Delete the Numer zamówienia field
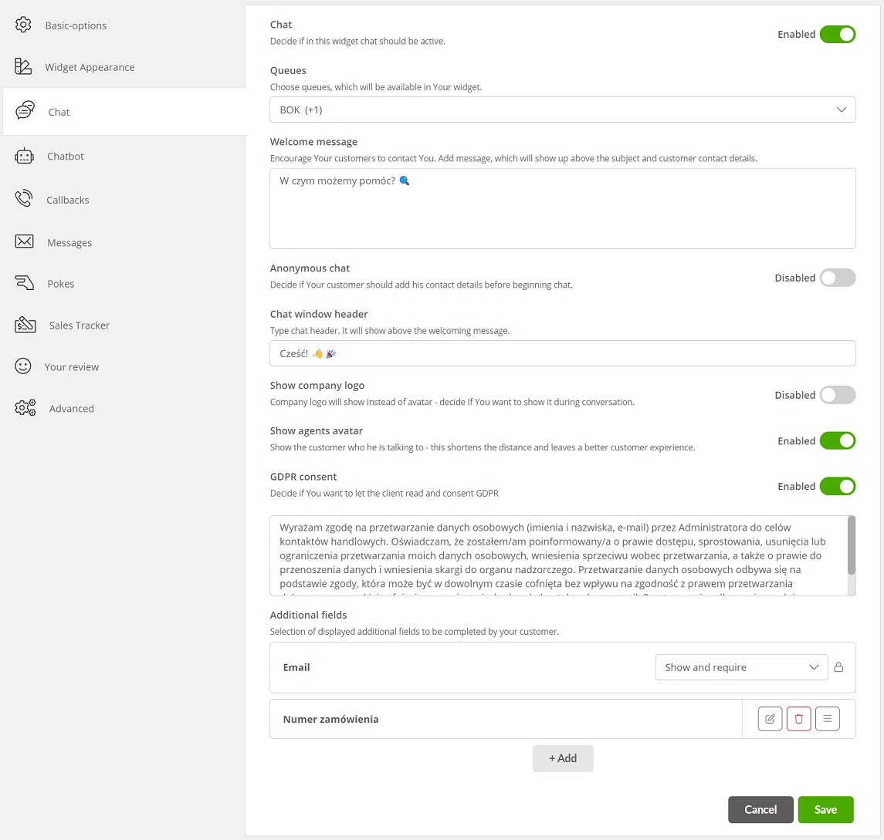This screenshot has height=840, width=884. [799, 719]
